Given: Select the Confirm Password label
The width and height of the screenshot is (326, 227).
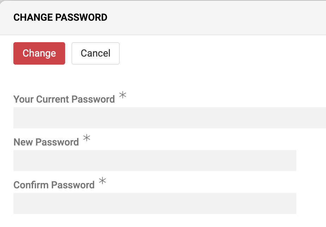Looking at the screenshot, I should pyautogui.click(x=54, y=185).
